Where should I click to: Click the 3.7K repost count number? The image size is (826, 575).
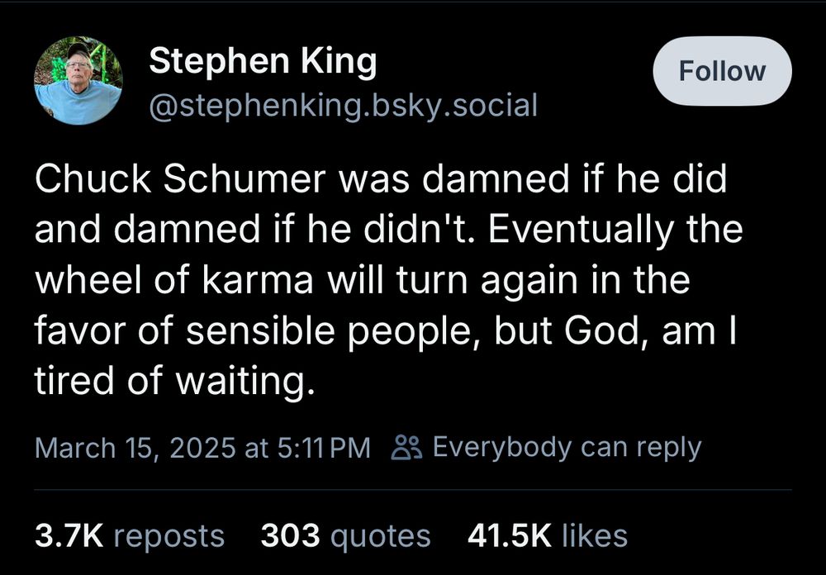[68, 535]
